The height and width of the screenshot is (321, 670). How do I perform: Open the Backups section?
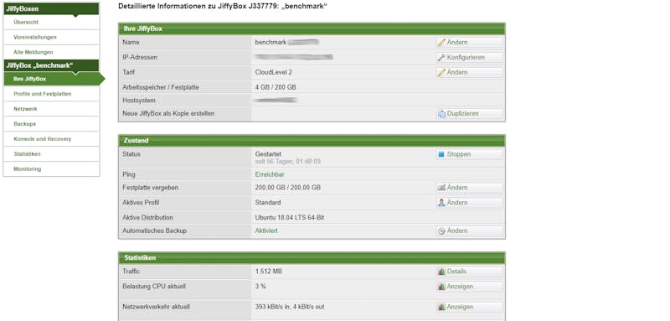click(51, 124)
